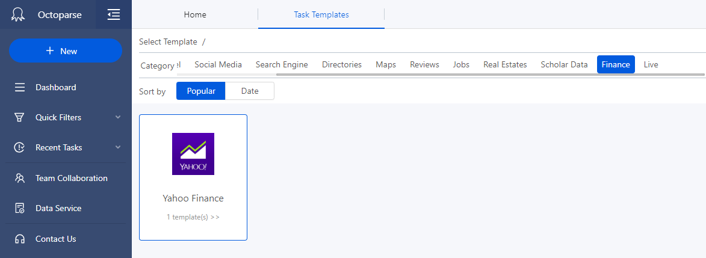Open the 1 template(s) >> link
Screen dimensions: 706x258
click(x=193, y=217)
